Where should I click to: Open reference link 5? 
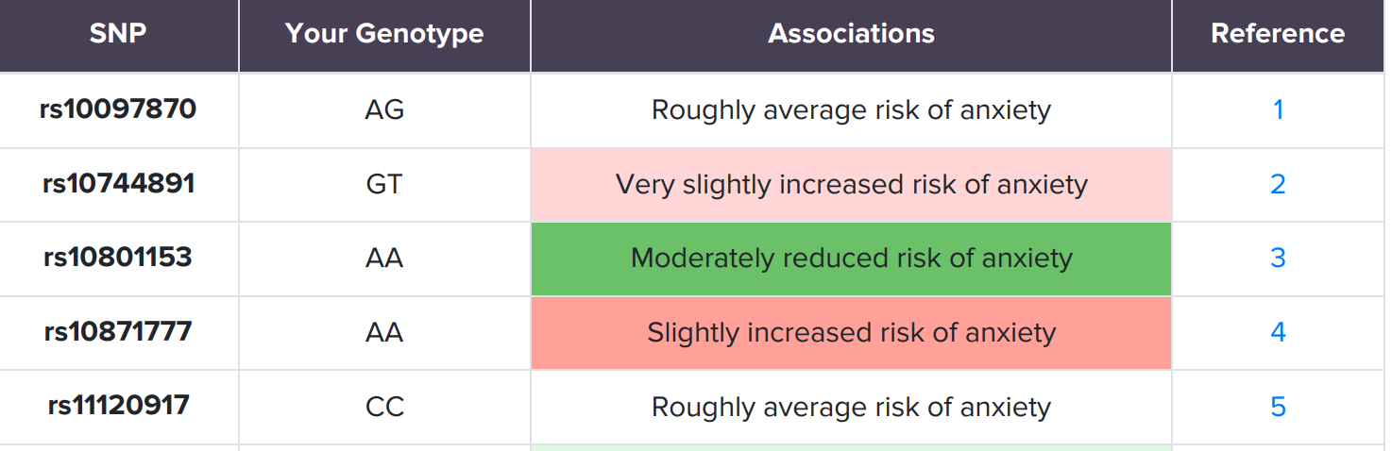pos(1278,407)
